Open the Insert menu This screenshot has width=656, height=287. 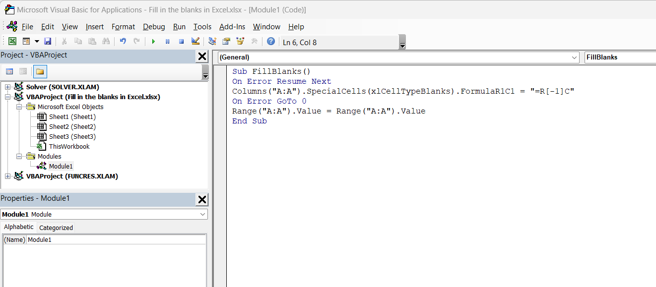pos(95,27)
